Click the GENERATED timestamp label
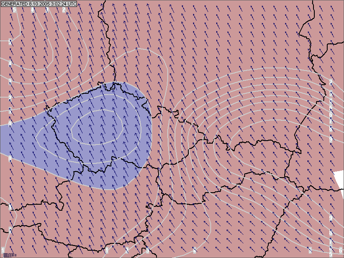The width and height of the screenshot is (344, 258). (x=39, y=4)
